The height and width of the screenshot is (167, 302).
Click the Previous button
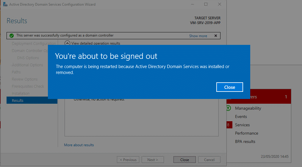pos(128,160)
